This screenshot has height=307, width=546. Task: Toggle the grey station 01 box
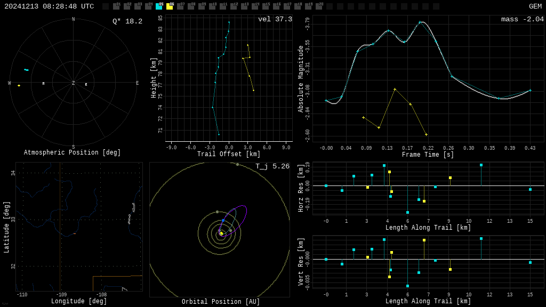click(116, 6)
